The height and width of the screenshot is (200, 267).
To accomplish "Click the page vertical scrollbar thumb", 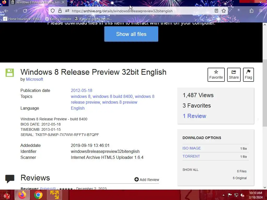I will click(x=265, y=93).
